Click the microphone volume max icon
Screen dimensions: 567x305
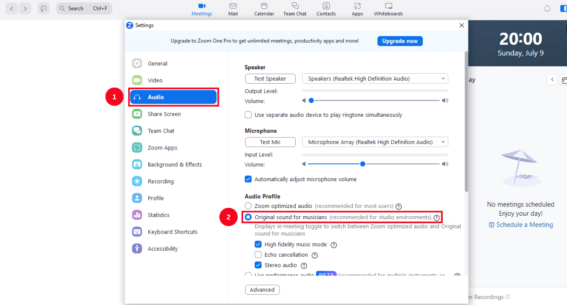coord(445,164)
